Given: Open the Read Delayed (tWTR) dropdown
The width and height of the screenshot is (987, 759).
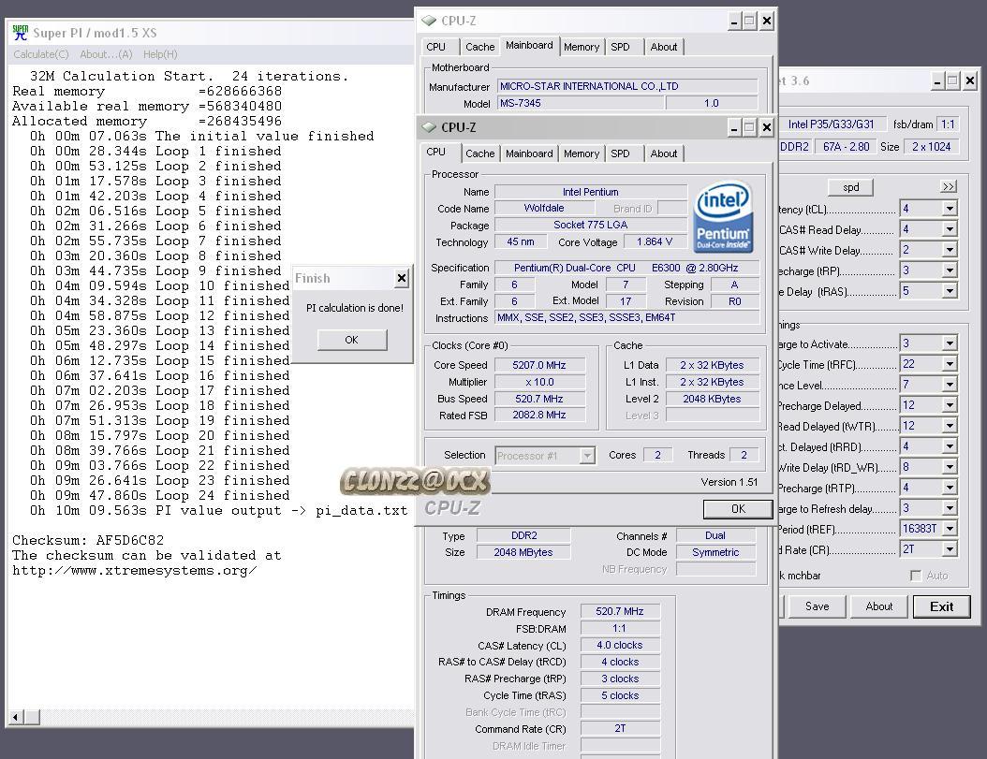Looking at the screenshot, I should 950,426.
